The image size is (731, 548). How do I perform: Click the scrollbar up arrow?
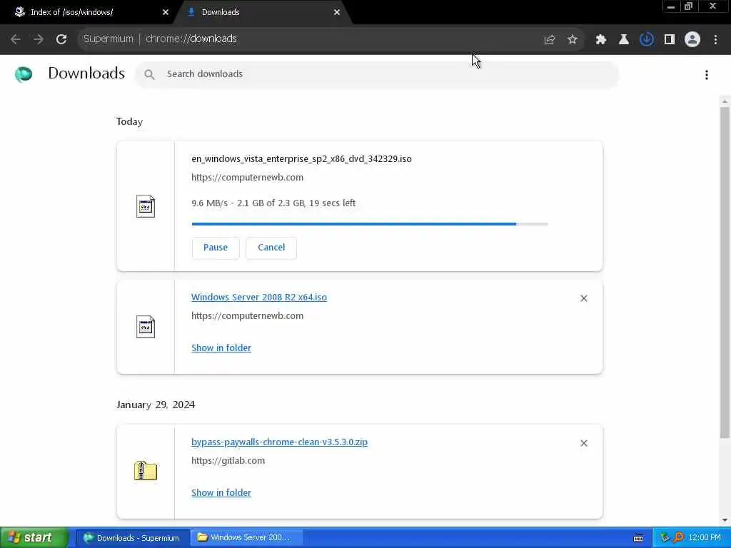[x=725, y=101]
